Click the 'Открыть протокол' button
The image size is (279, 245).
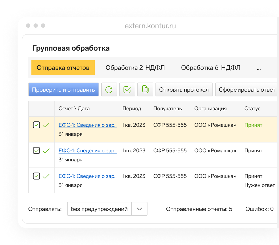(184, 89)
